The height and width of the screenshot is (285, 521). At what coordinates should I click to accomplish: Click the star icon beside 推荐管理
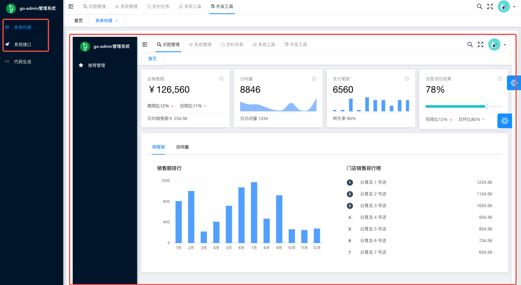(81, 65)
